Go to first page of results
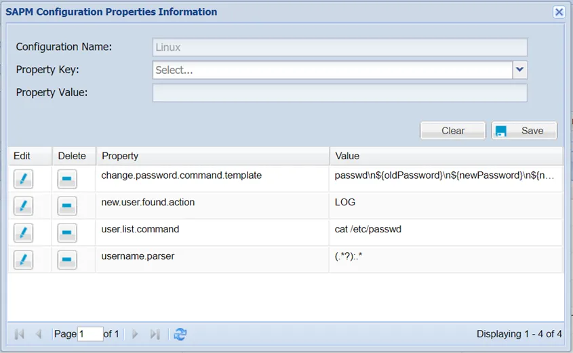 click(20, 333)
